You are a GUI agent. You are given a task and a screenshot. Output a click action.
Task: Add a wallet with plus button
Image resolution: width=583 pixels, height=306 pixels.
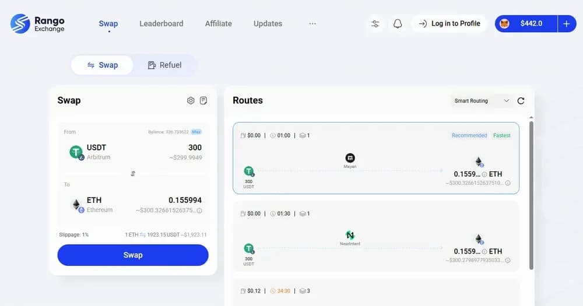click(x=567, y=23)
